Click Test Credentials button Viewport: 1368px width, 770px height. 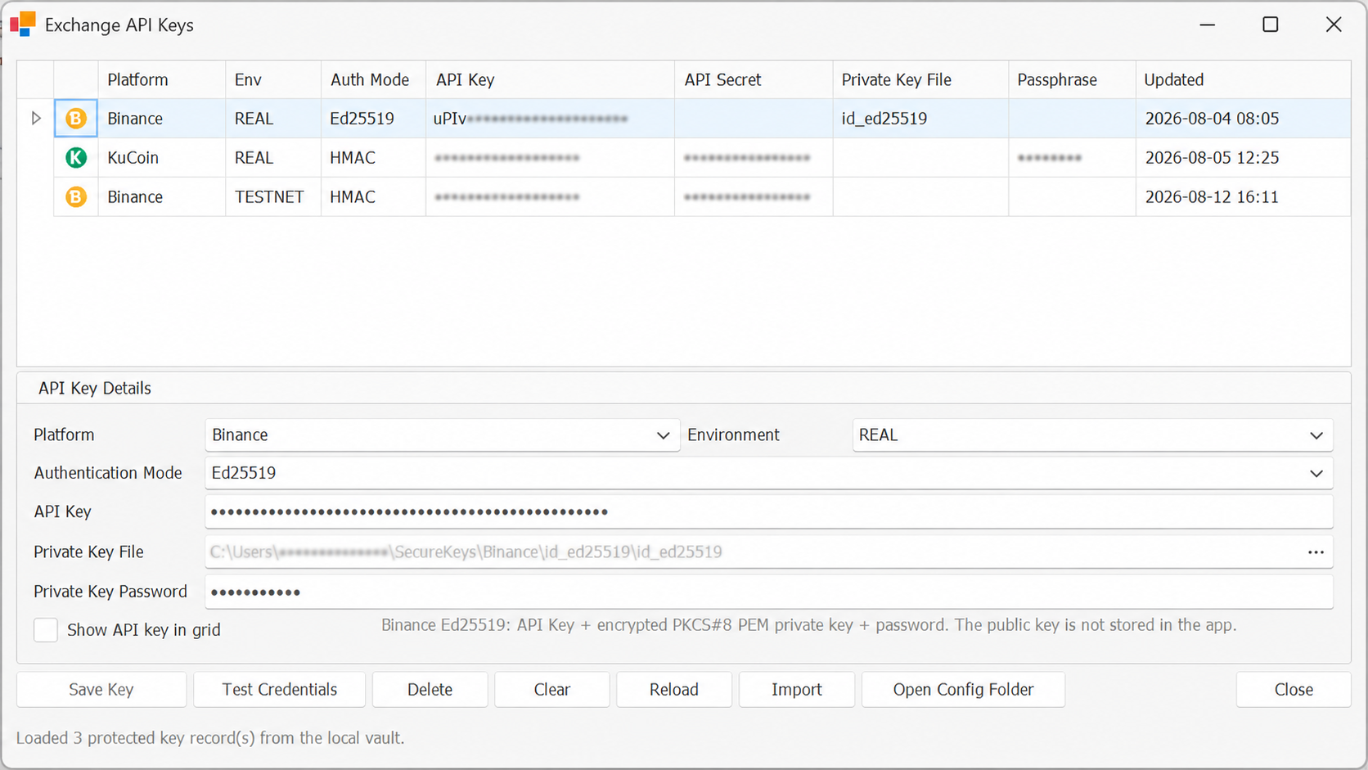280,690
